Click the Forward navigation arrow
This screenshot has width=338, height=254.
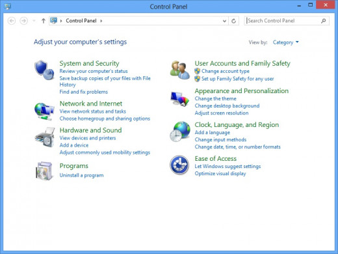[x=23, y=21]
